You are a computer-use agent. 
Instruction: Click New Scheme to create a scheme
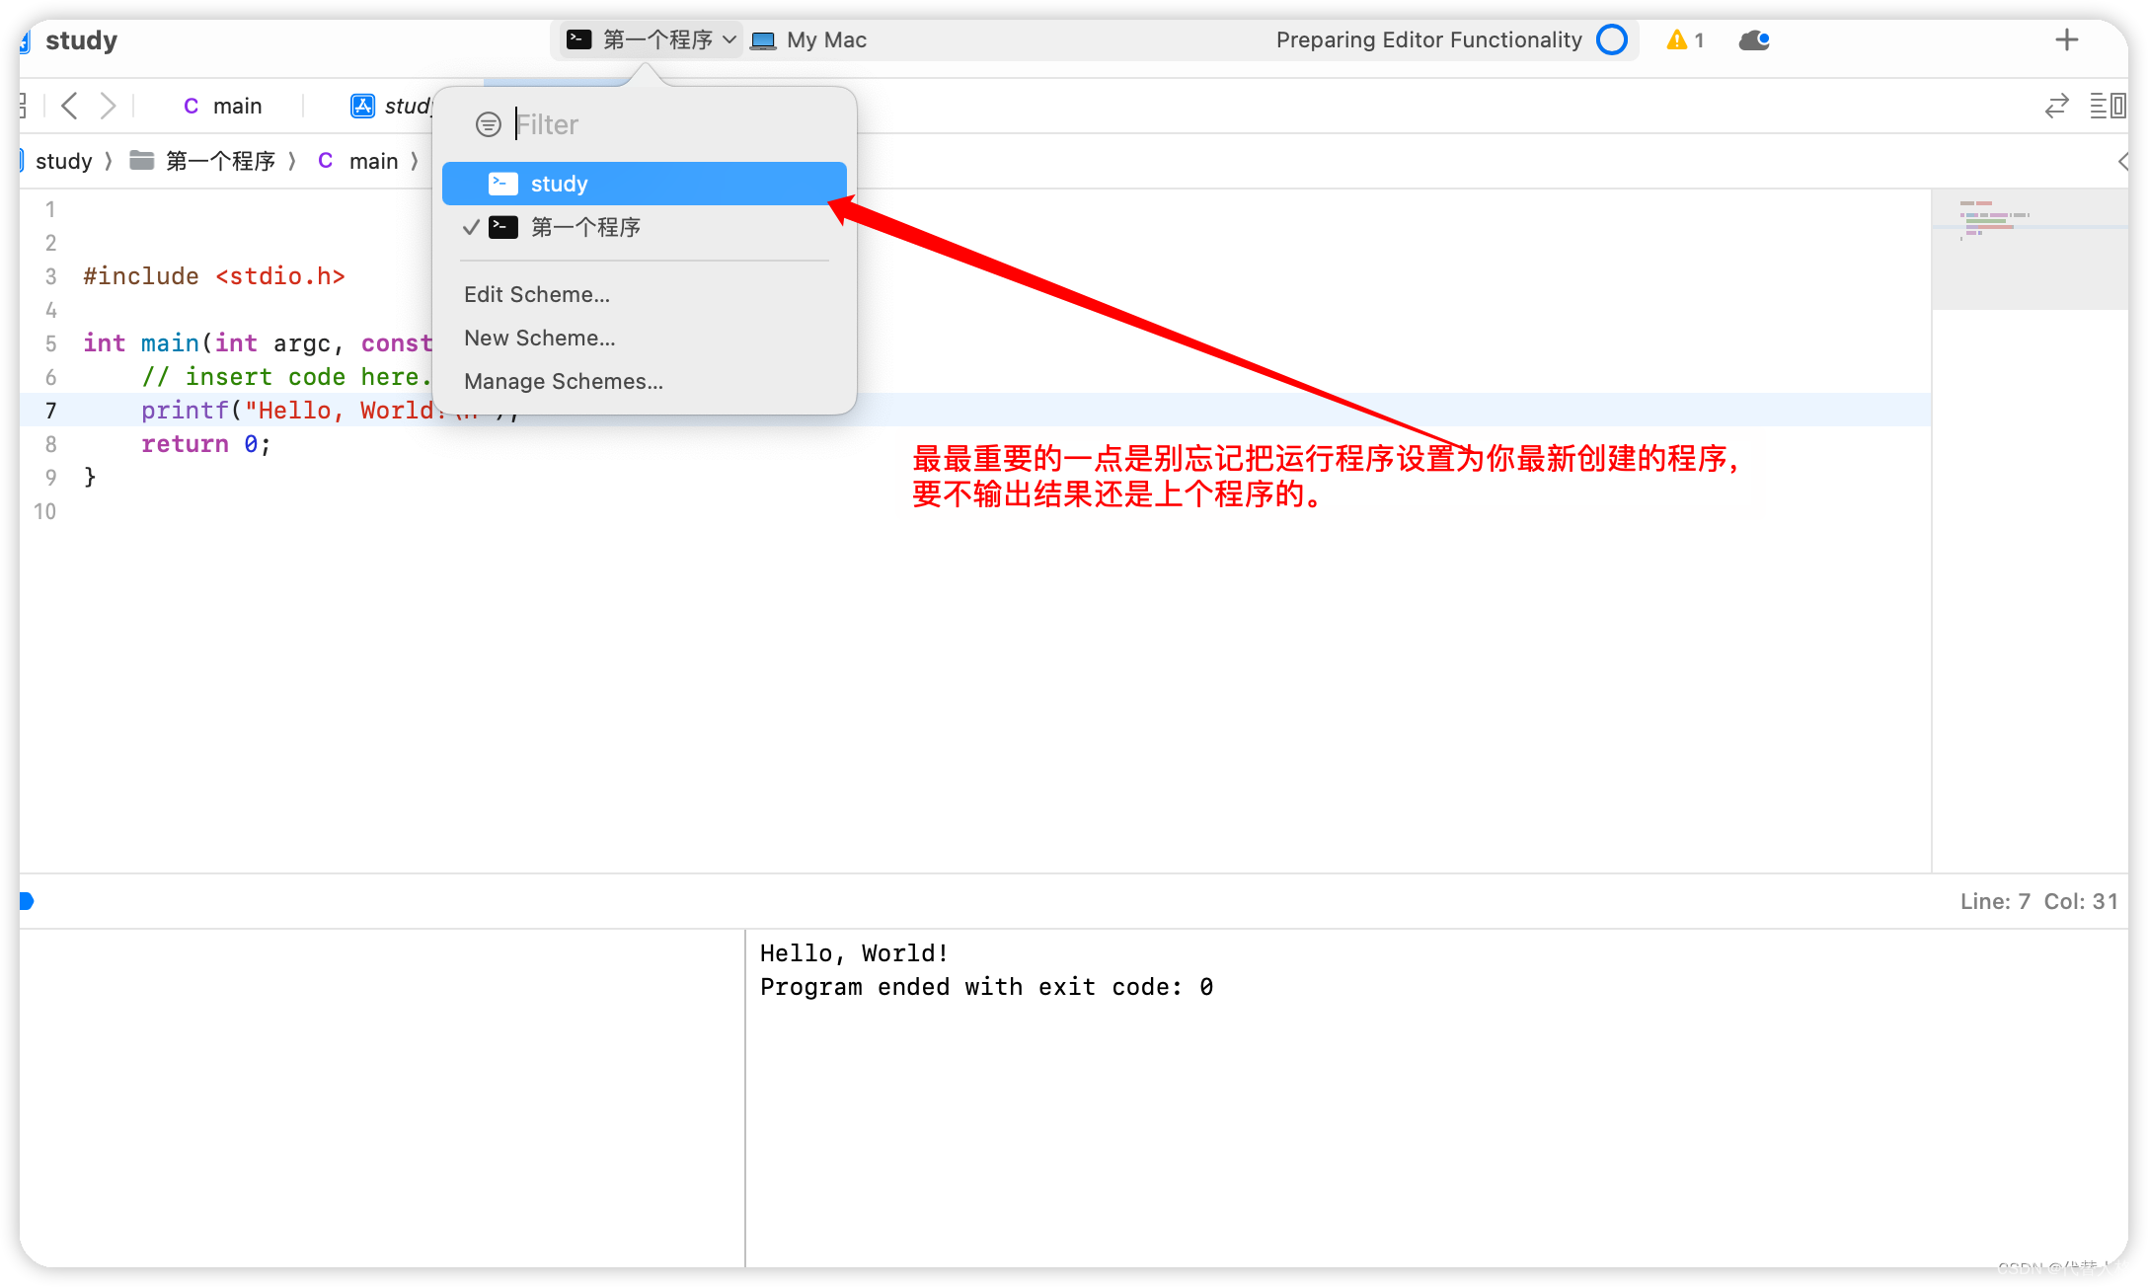539,338
